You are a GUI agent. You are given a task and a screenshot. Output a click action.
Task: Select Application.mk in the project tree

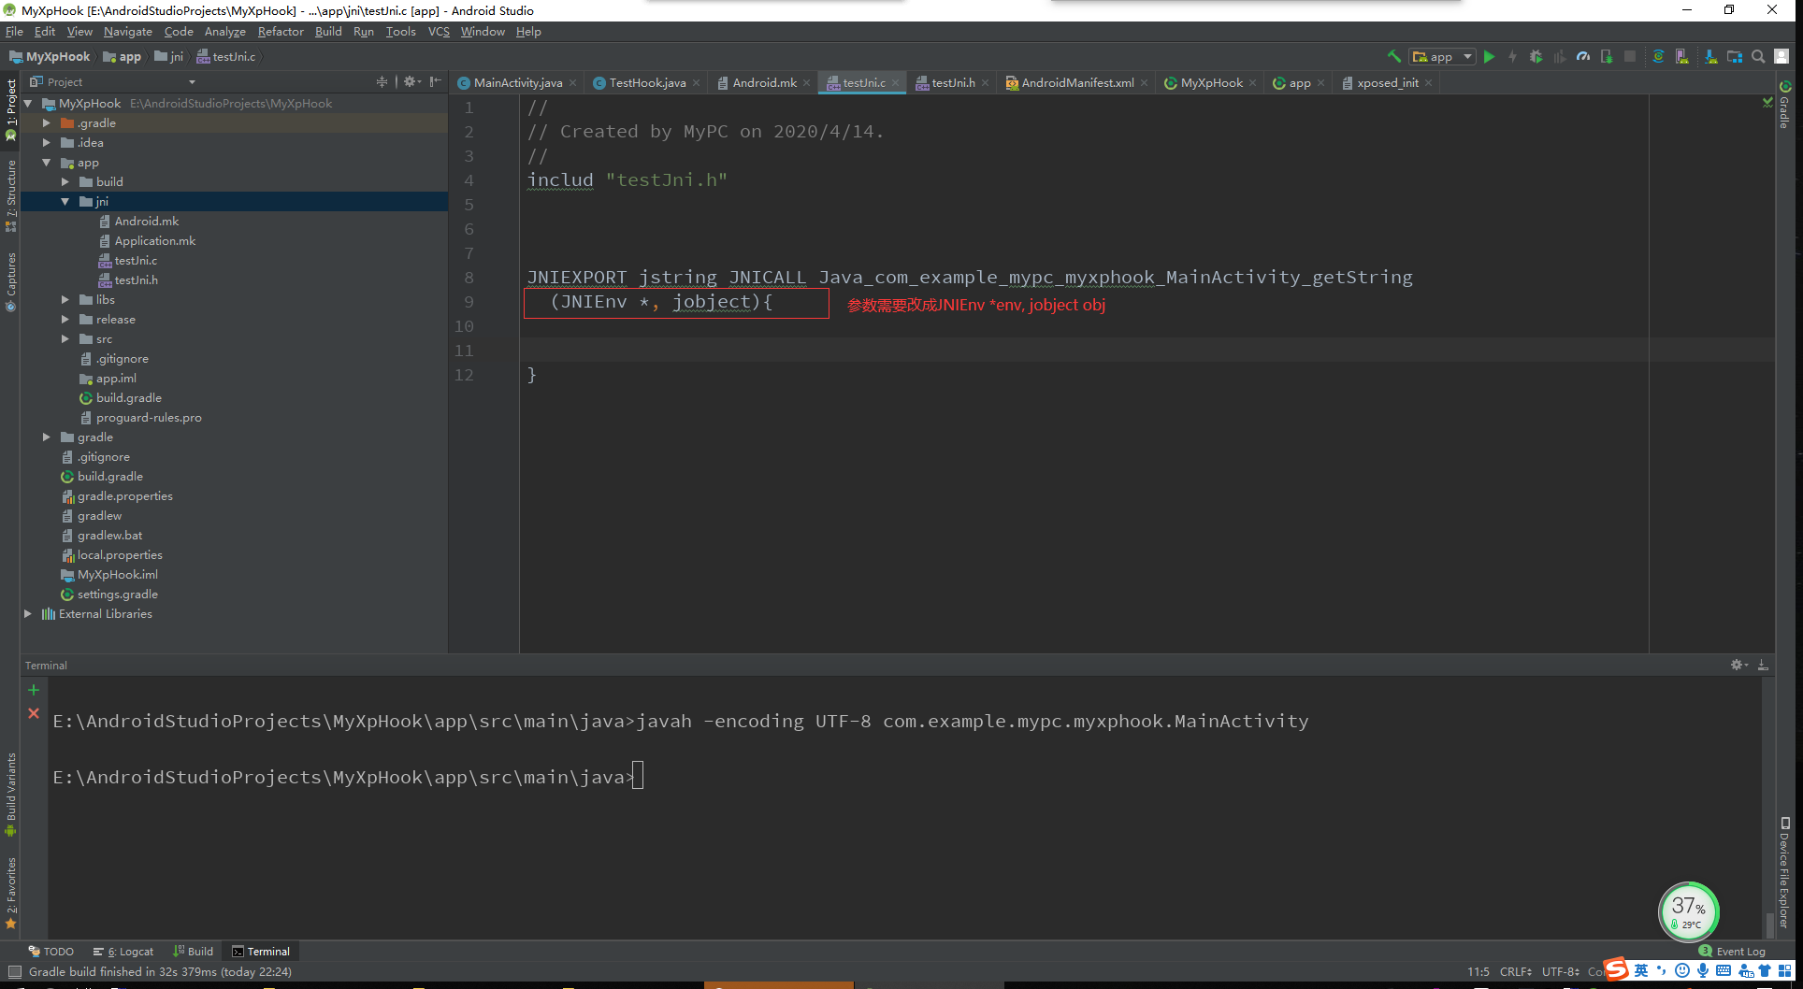point(155,241)
